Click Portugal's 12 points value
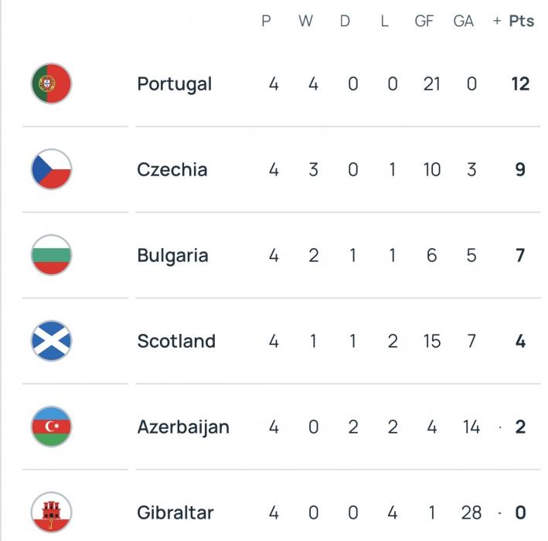Viewport: 548px width, 541px height. (520, 84)
